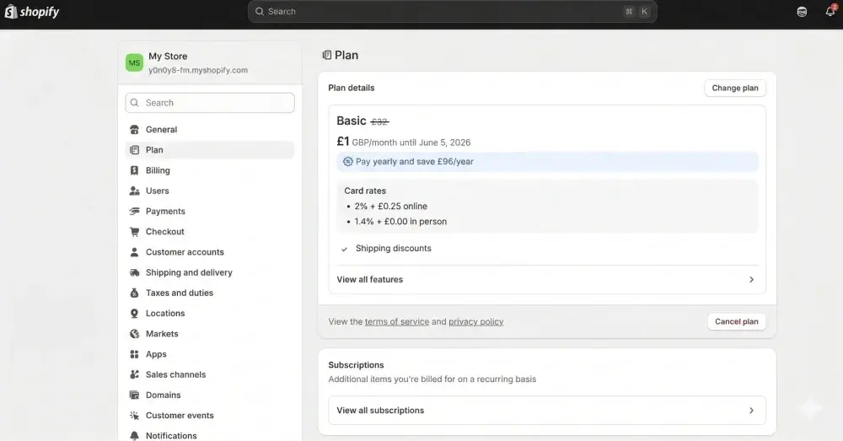
Task: Click the y0n0y8-fm.myshopify.com store URL
Action: [198, 70]
